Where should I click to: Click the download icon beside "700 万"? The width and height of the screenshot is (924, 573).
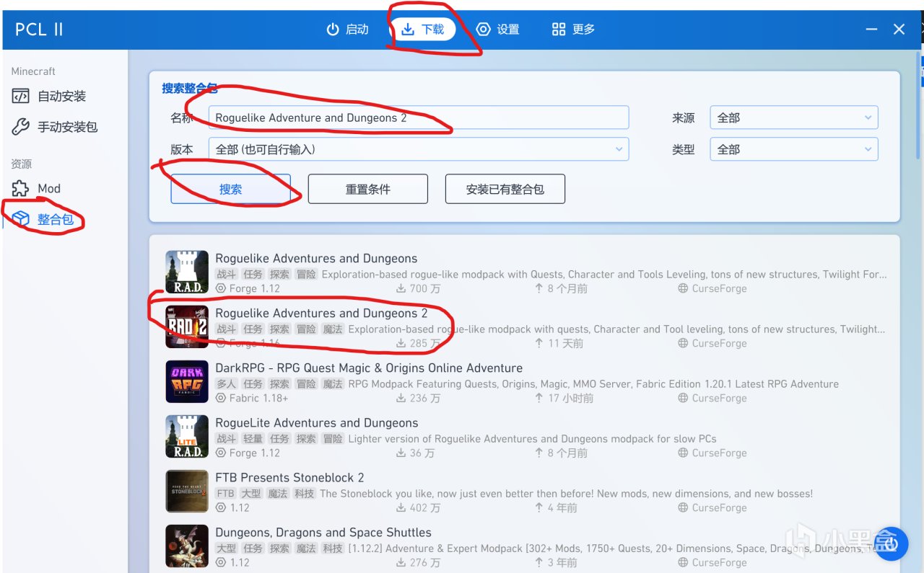pyautogui.click(x=401, y=288)
